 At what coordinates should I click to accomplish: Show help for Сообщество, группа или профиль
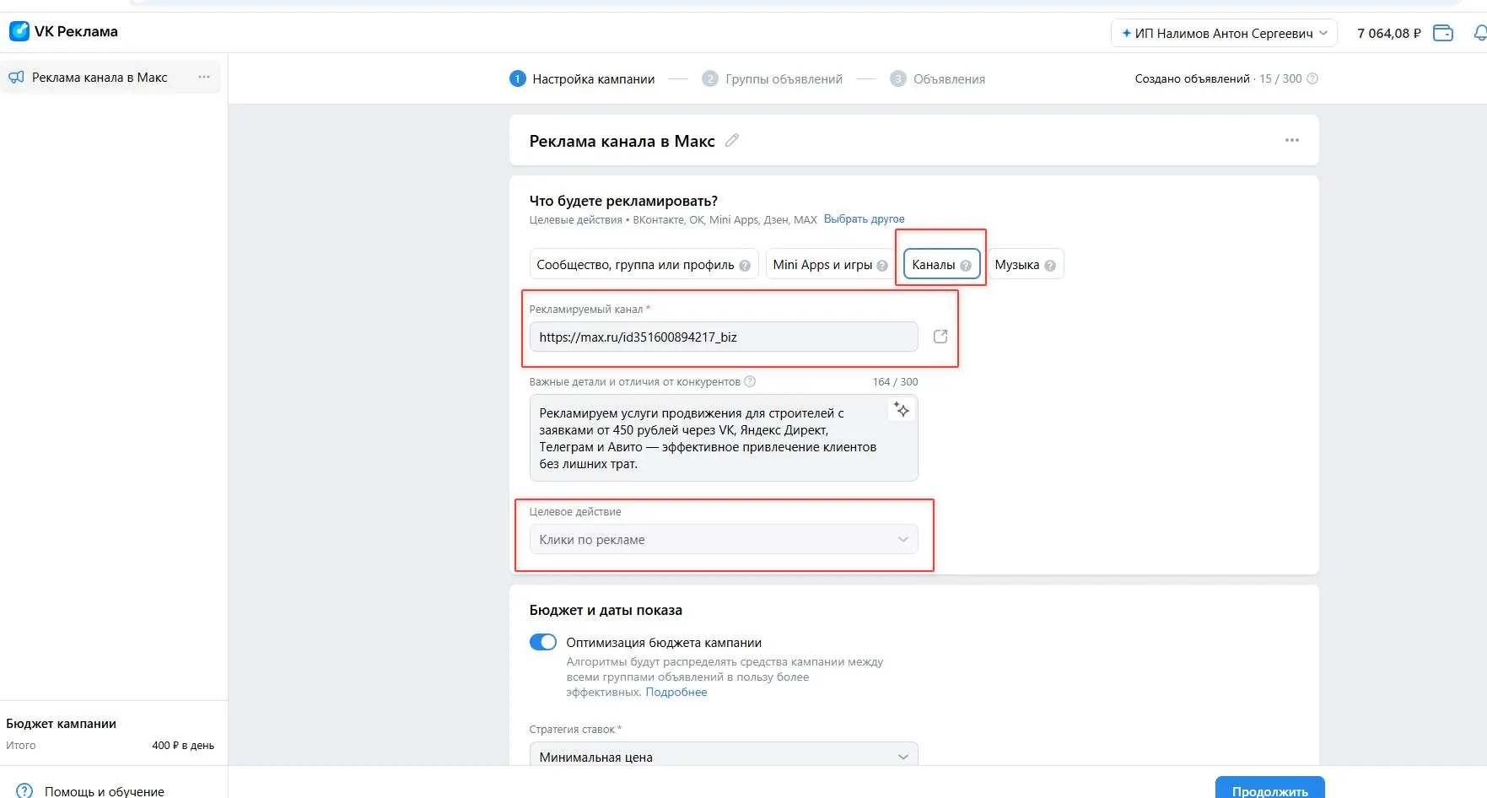[x=745, y=266]
